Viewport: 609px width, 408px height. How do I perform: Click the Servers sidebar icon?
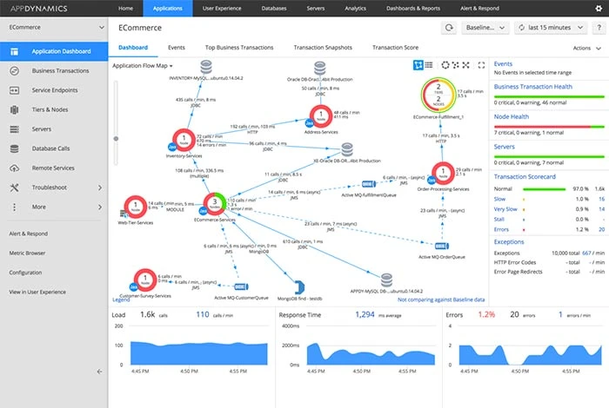[x=15, y=129]
